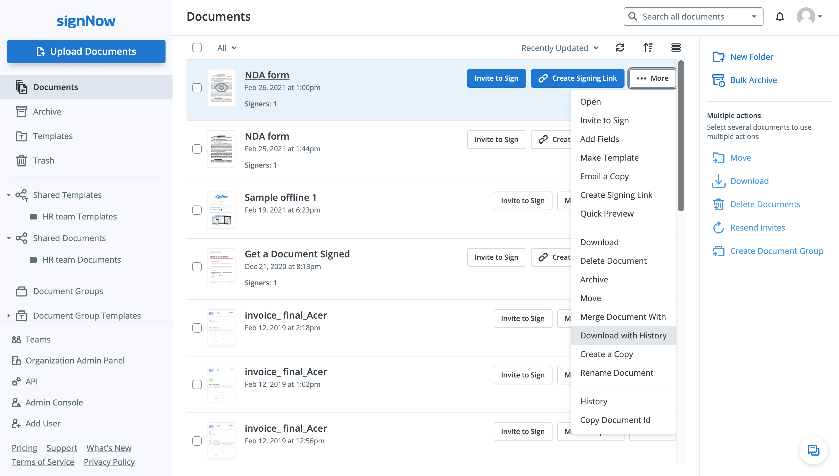Screen dimensions: 839x476
Task: Select Download with History from context menu
Action: 623,335
